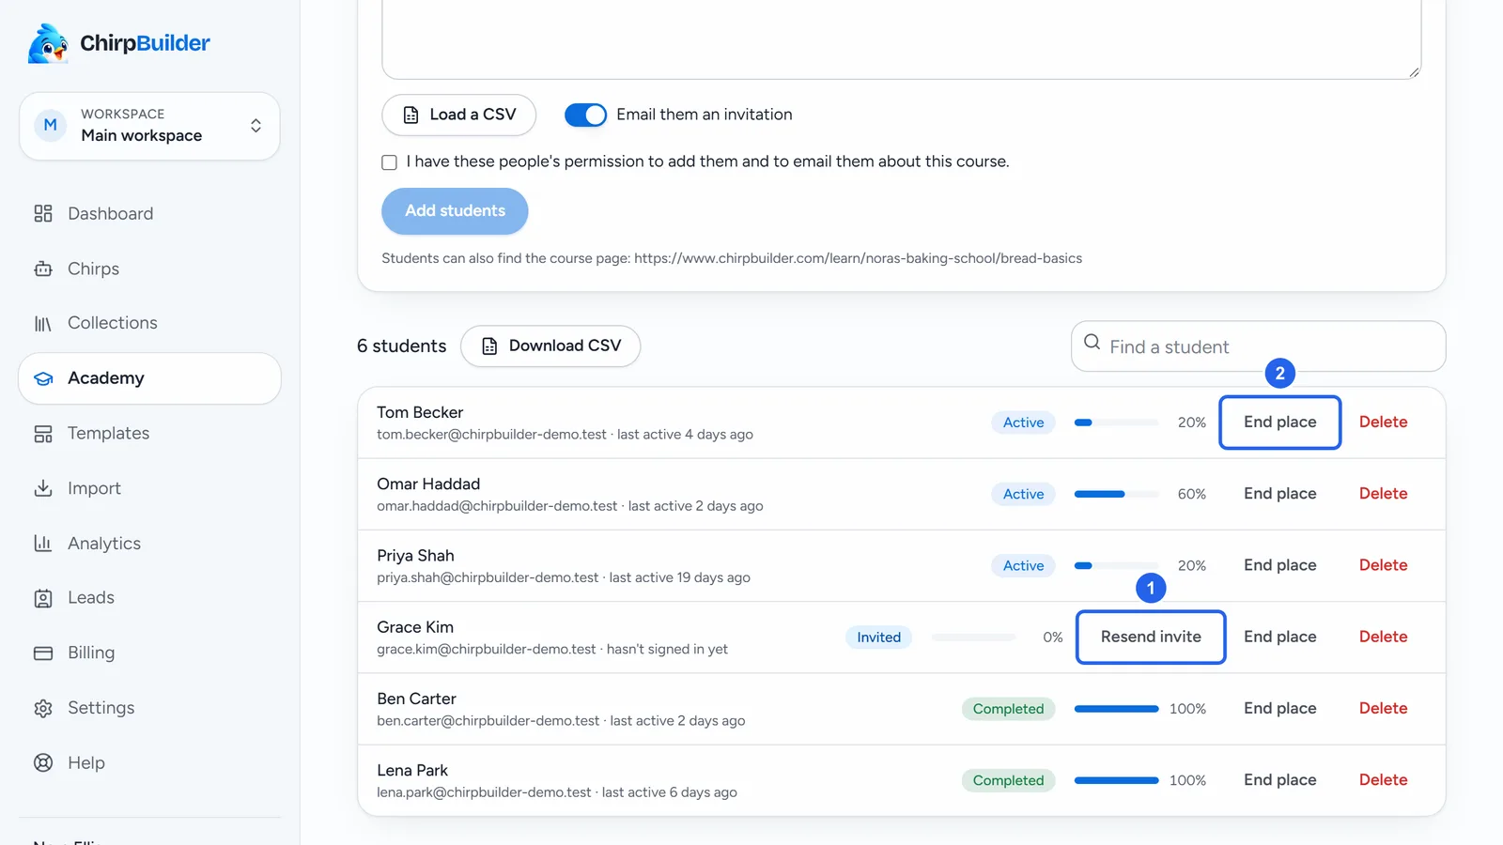The width and height of the screenshot is (1503, 845).
Task: Click the Chirps robot icon
Action: tap(43, 269)
